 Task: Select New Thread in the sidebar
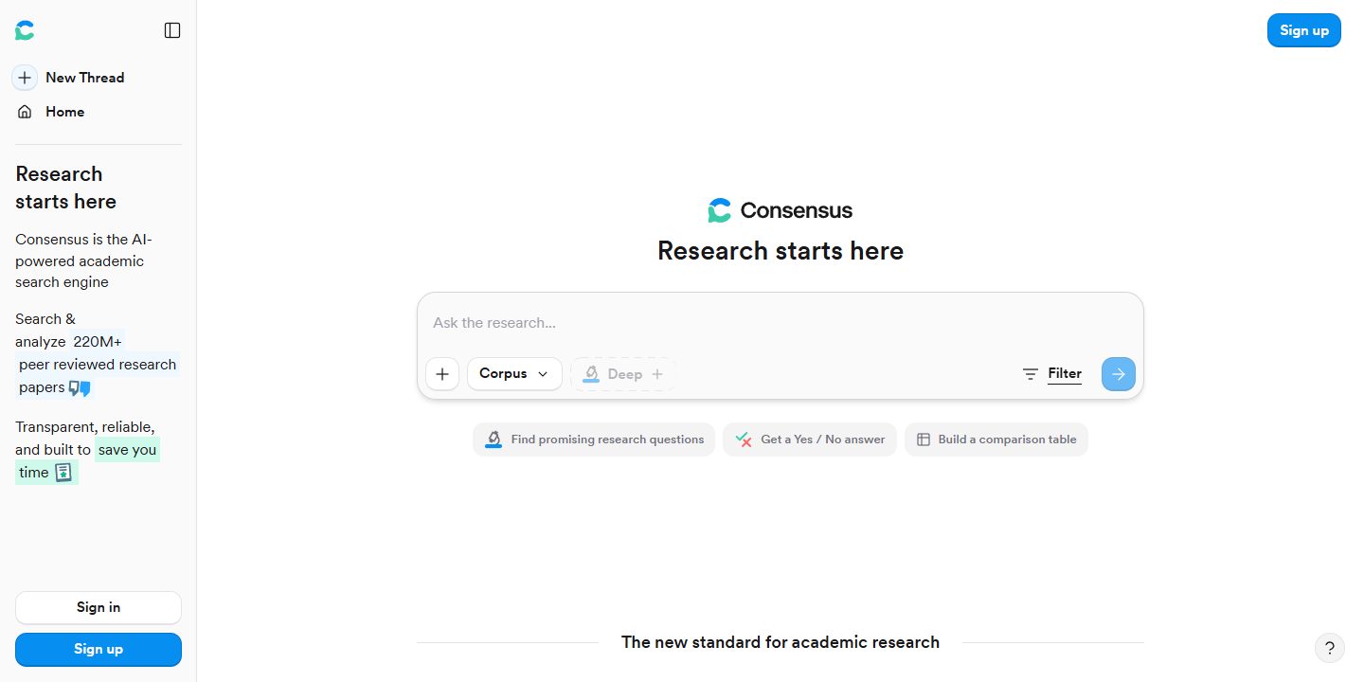[85, 78]
